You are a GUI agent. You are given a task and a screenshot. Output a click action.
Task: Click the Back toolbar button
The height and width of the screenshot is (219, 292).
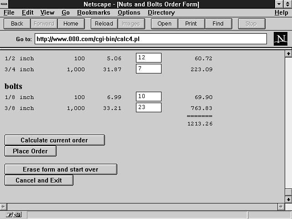click(x=17, y=24)
